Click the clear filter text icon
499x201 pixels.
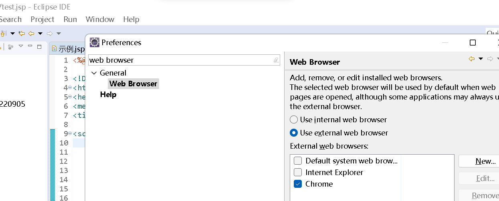point(276,60)
